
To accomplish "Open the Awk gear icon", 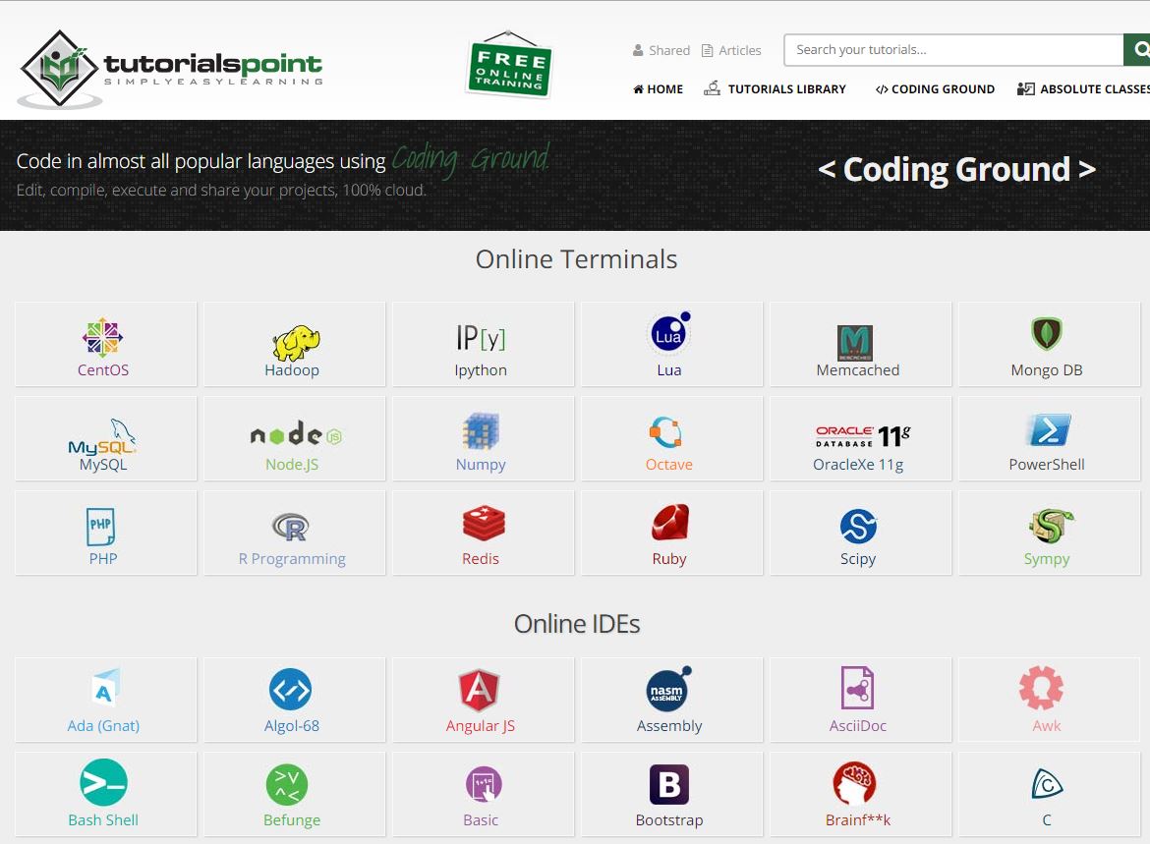I will [1041, 688].
